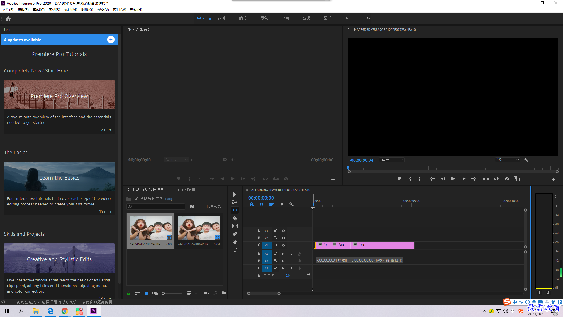Switch project panel to freeform view
Viewport: 563px width, 317px height.
(155, 293)
